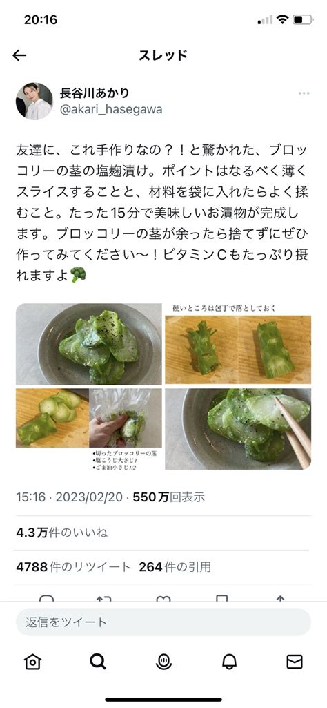327x708 pixels.
Task: Open the chopsticks holding pickle photo
Action: pyautogui.click(x=238, y=428)
